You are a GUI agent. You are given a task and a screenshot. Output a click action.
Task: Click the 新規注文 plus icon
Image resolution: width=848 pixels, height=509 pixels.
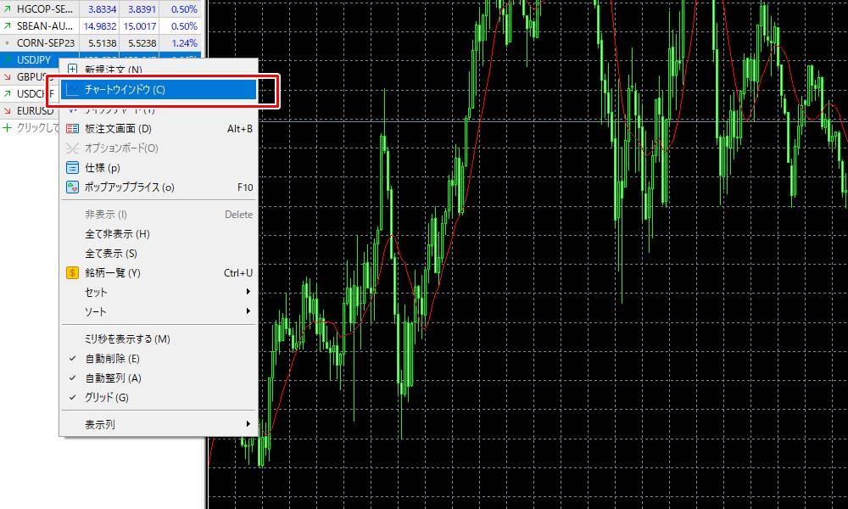72,70
